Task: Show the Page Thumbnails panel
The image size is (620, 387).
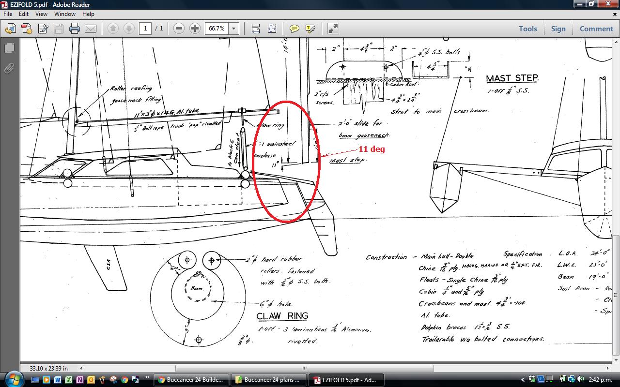Action: pos(9,48)
